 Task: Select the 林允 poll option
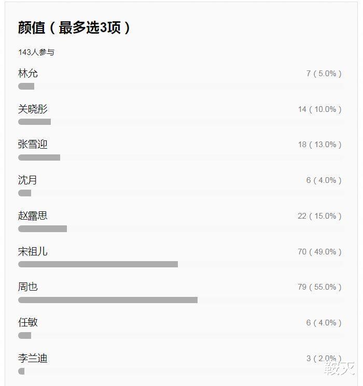pos(28,74)
